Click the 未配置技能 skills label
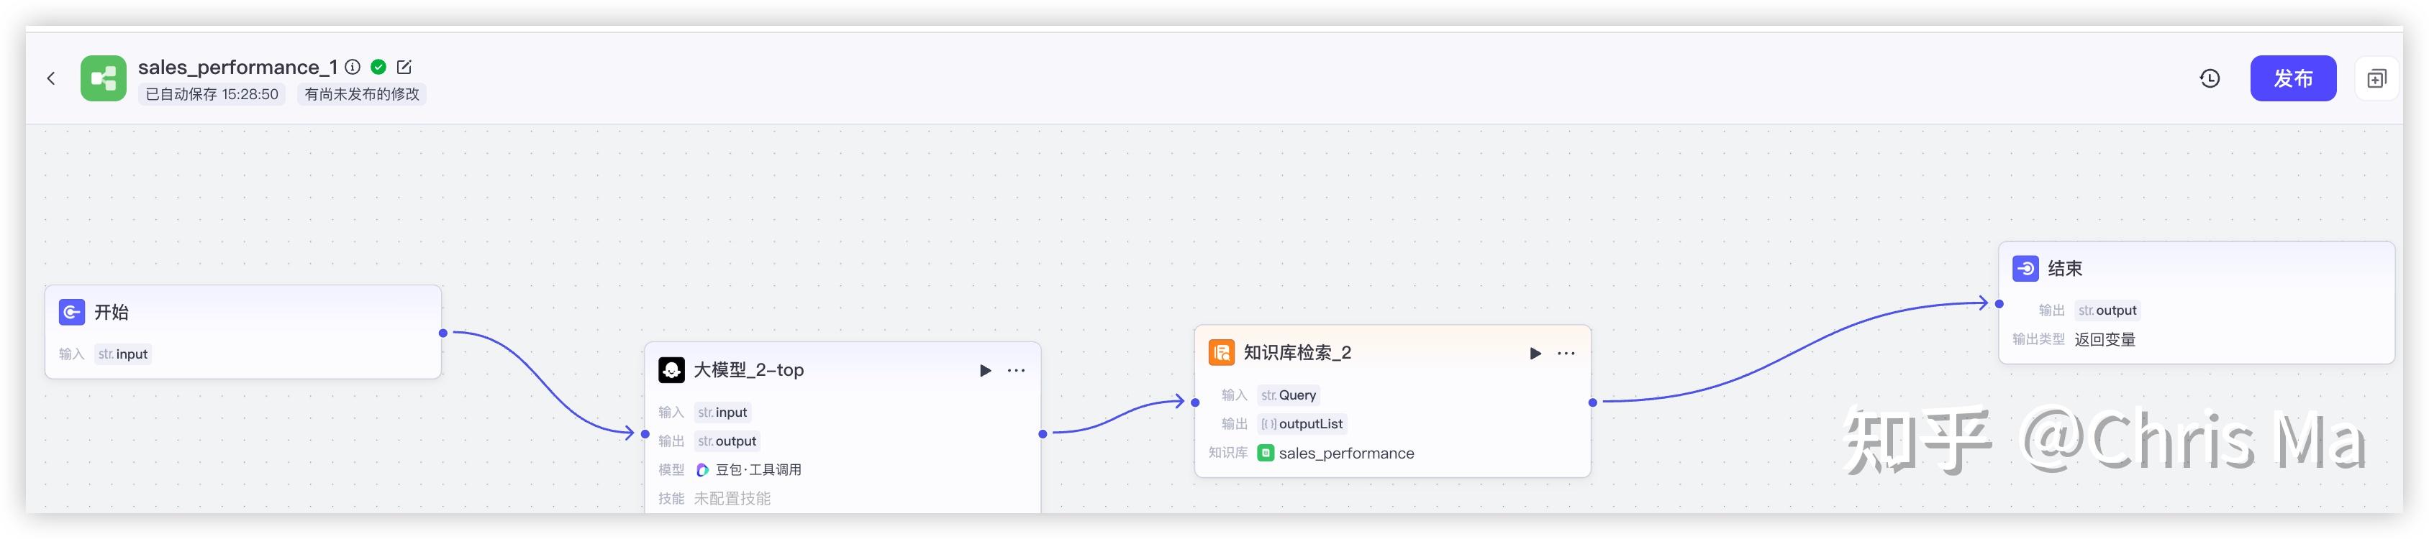Image resolution: width=2429 pixels, height=539 pixels. click(732, 499)
